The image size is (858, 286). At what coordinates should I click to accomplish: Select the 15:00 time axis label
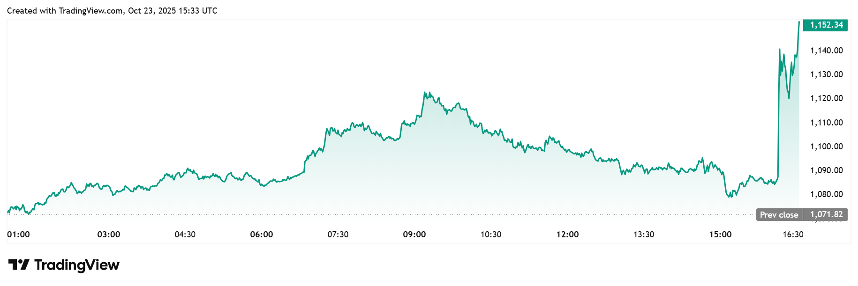(x=720, y=235)
